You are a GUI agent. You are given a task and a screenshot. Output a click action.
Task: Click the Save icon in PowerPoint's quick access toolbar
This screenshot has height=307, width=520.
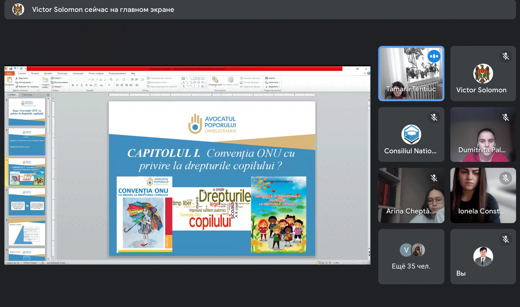click(11, 68)
